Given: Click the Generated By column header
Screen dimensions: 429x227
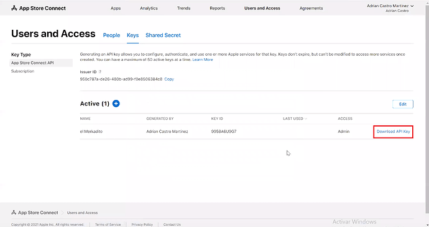Looking at the screenshot, I should tap(160, 118).
